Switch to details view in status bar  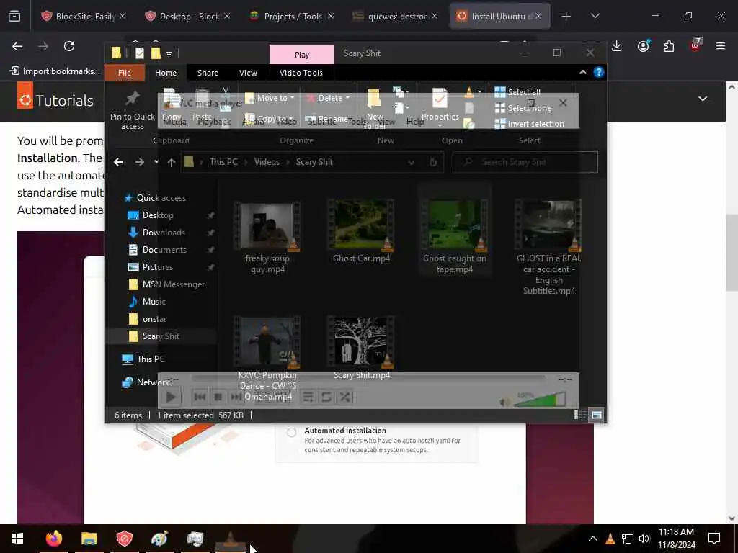580,415
